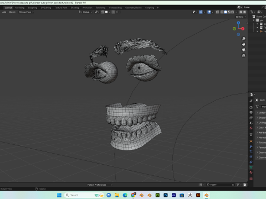This screenshot has width=266, height=199.
Task: Open the Particles properties tab
Action: [x=251, y=151]
